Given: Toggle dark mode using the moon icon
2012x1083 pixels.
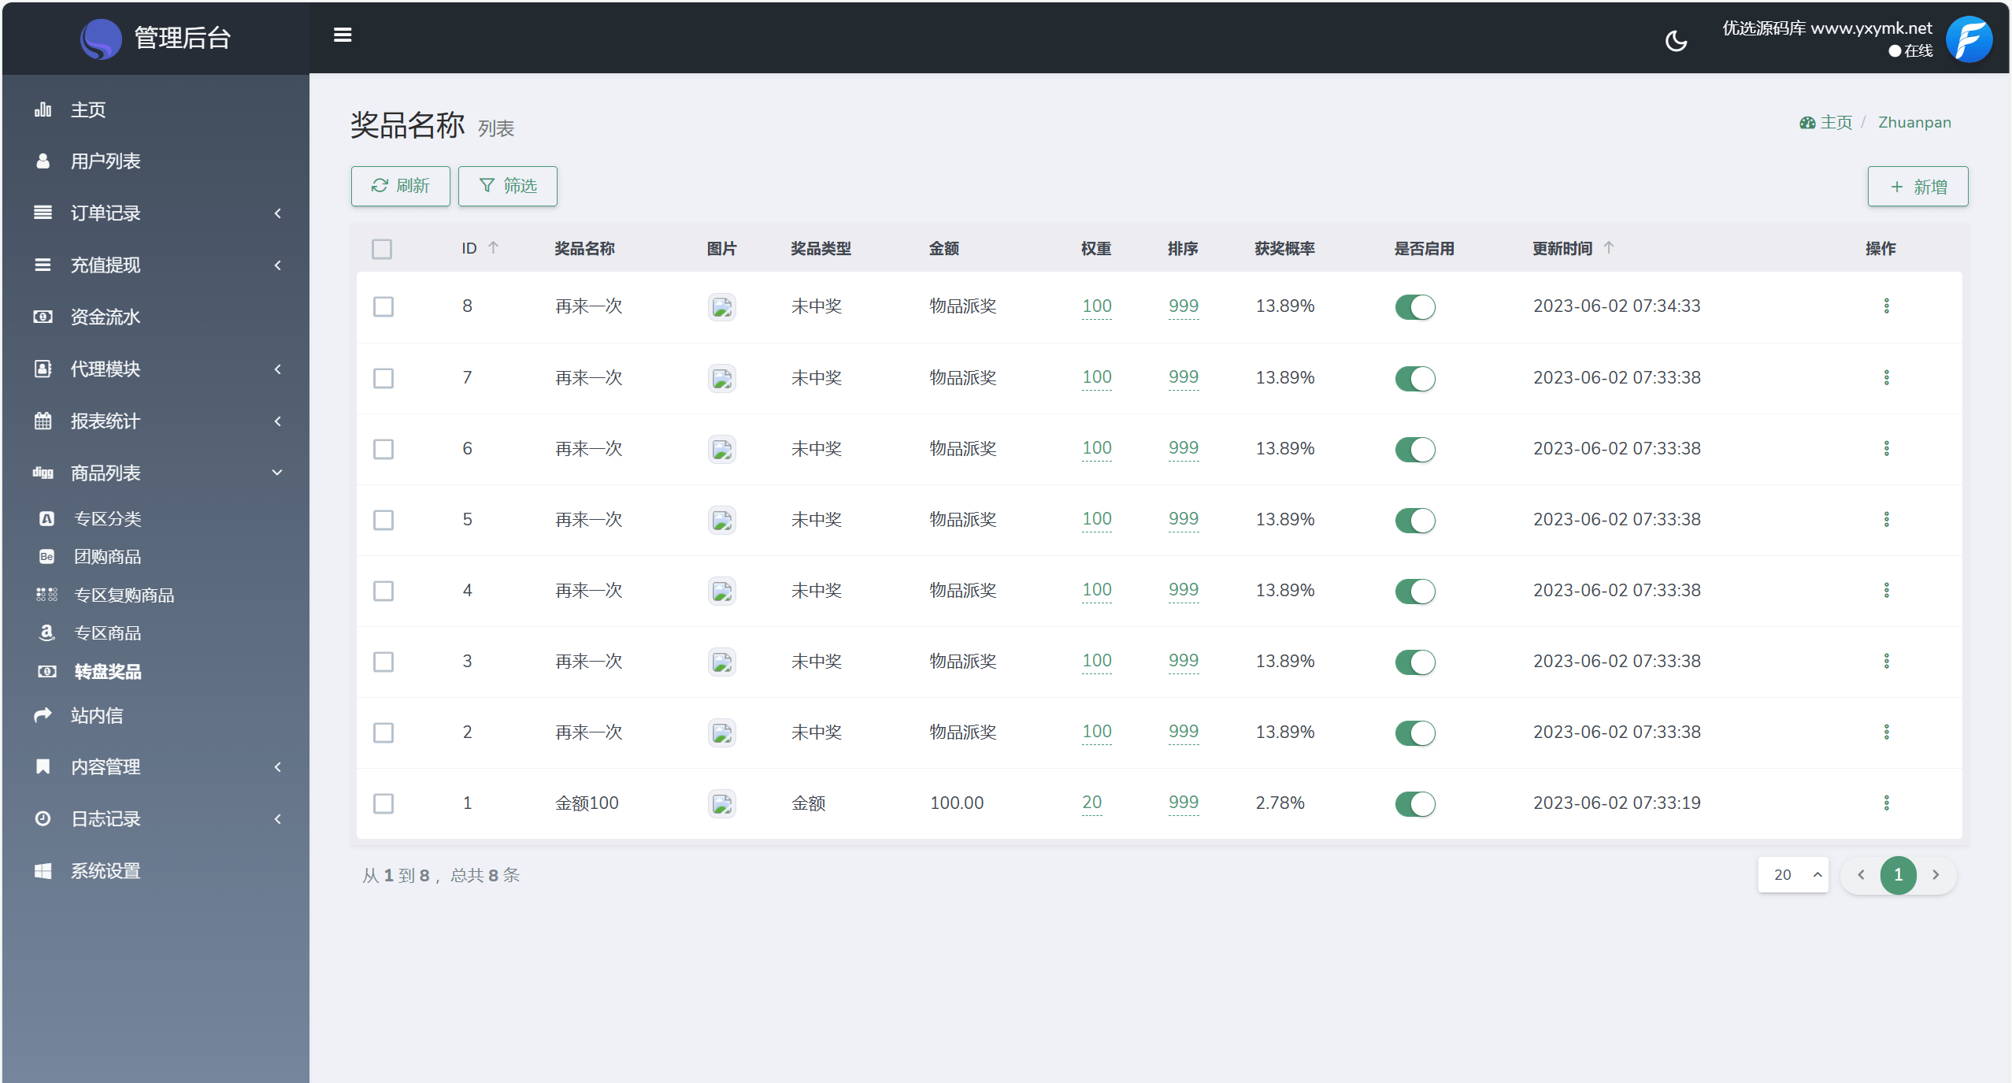Looking at the screenshot, I should coord(1676,40).
